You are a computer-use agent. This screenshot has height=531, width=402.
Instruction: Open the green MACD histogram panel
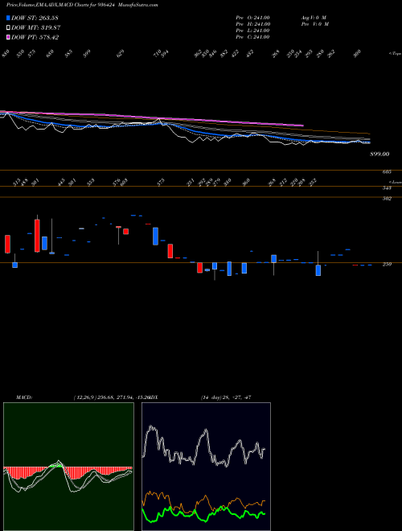pyautogui.click(x=68, y=467)
